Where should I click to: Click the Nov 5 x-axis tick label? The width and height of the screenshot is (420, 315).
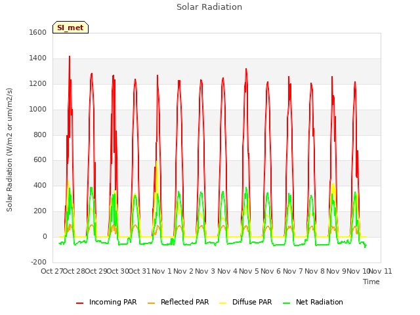(x=249, y=271)
